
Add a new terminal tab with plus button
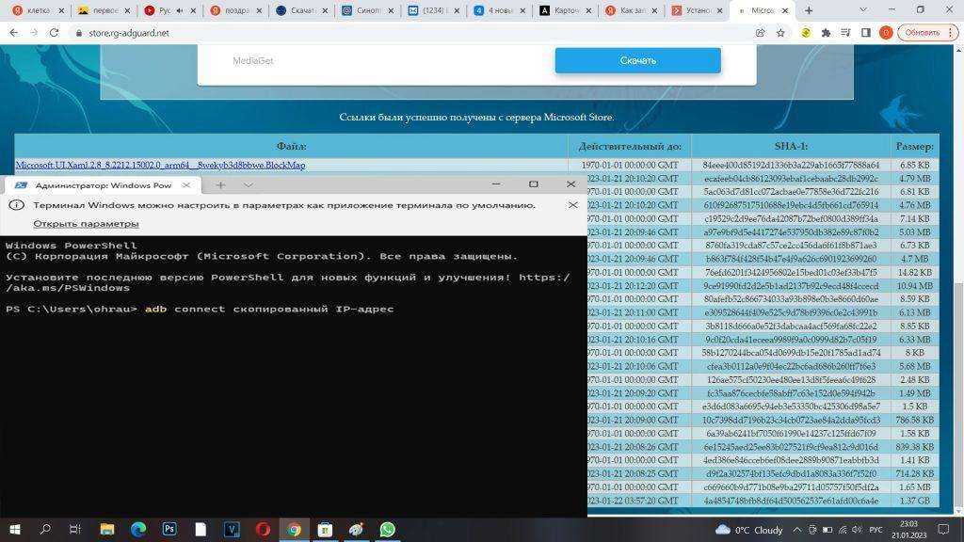[x=220, y=185]
